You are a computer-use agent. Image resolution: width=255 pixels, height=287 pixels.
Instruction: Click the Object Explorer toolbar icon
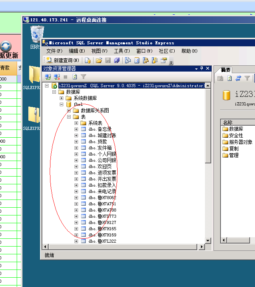coord(146,60)
